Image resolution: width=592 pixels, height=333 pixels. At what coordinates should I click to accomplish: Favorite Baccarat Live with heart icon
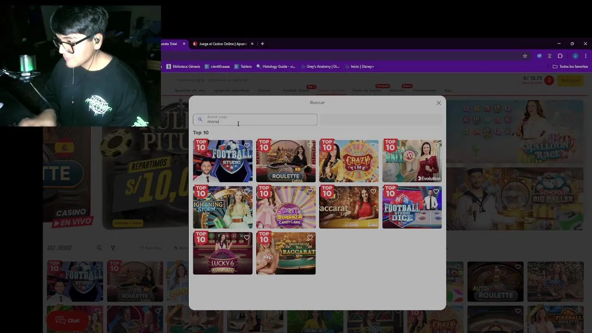(x=373, y=191)
